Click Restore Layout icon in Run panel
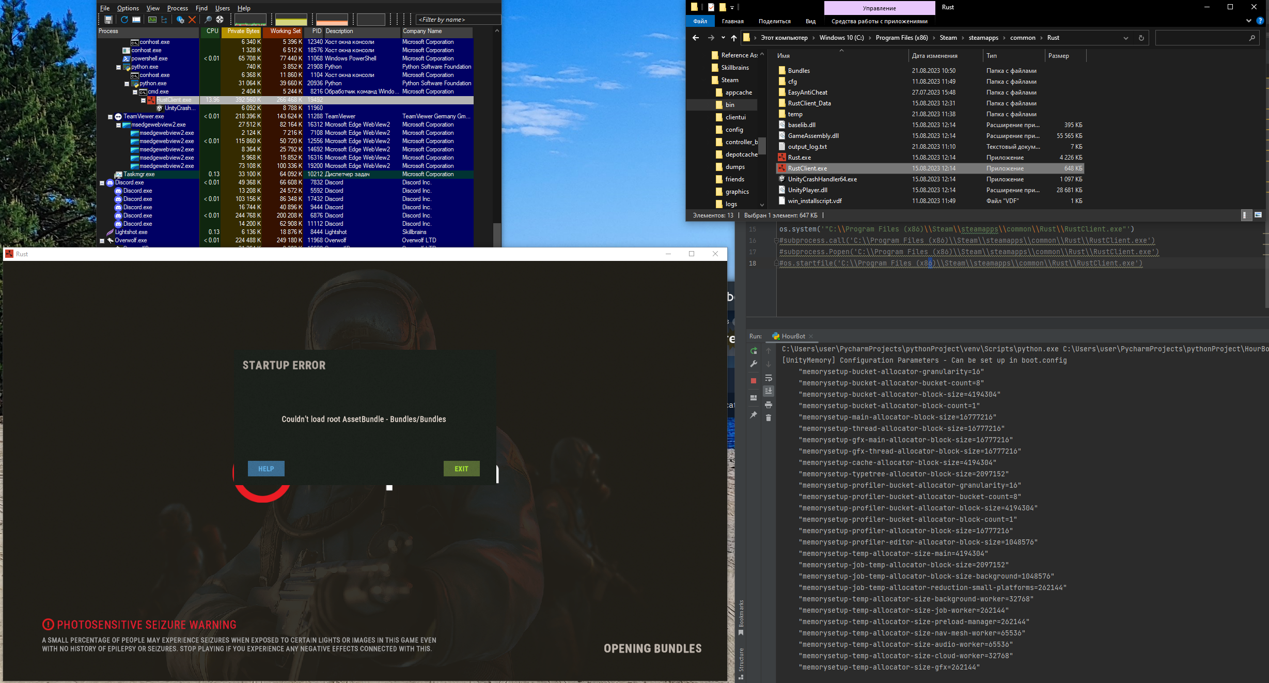The width and height of the screenshot is (1269, 683). pos(754,398)
